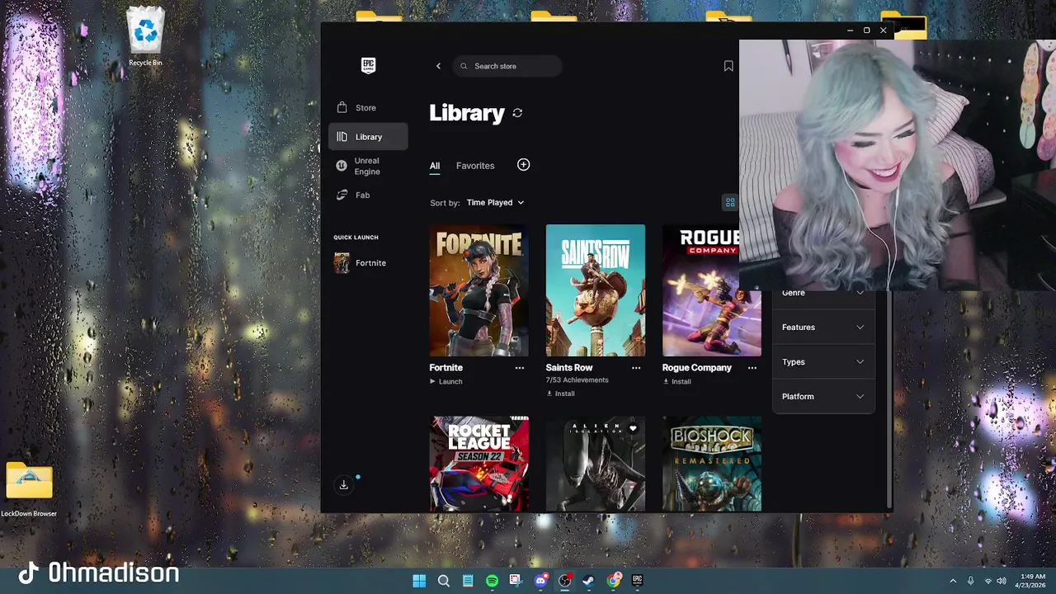Open the Alien Isolation cover thumbnail

[596, 464]
